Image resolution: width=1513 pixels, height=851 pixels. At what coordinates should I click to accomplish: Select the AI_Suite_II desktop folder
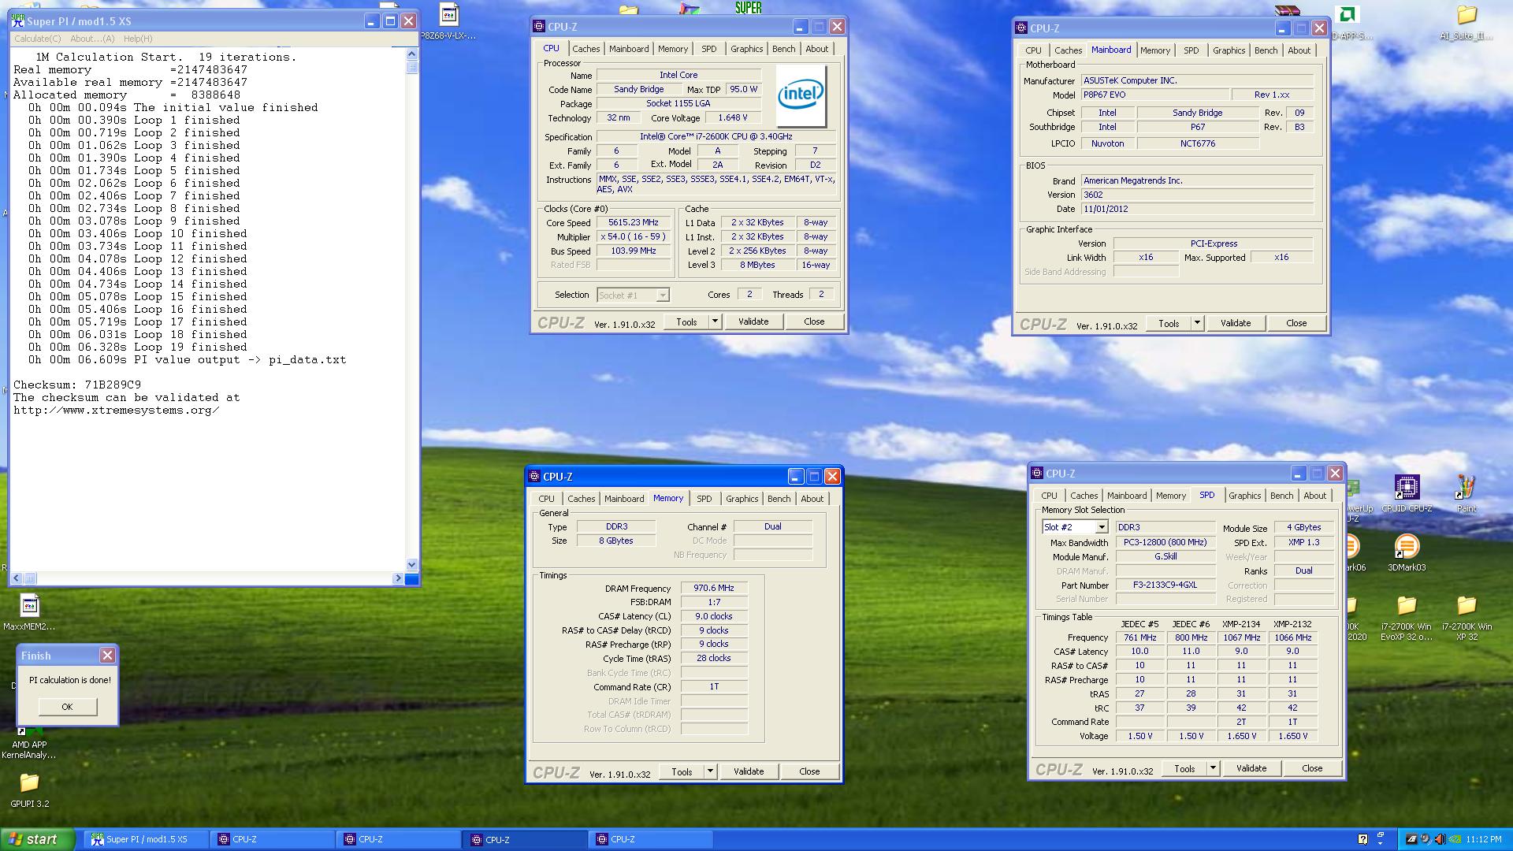1466,22
